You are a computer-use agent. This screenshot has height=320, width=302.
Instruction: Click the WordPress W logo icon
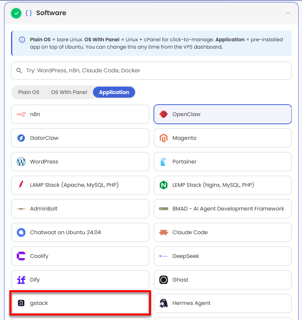pyautogui.click(x=21, y=161)
